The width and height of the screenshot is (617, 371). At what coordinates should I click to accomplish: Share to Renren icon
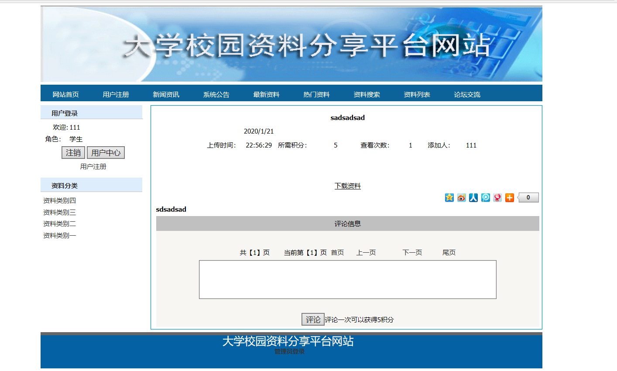[473, 198]
